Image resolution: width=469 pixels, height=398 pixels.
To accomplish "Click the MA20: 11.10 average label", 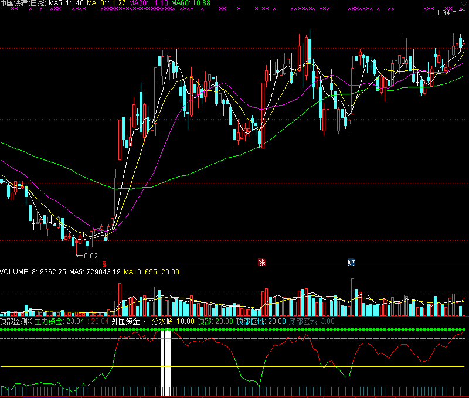I will (x=149, y=3).
